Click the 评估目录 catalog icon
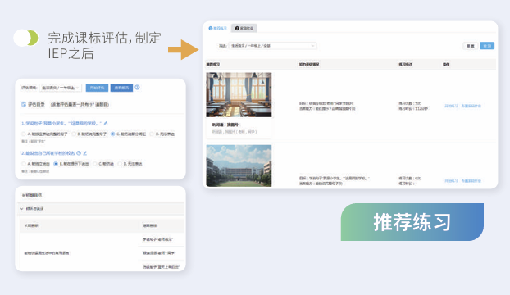This screenshot has height=295, width=510. point(24,104)
